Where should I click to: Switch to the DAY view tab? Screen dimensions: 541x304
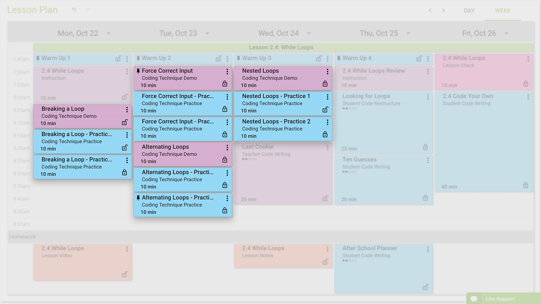tap(469, 11)
